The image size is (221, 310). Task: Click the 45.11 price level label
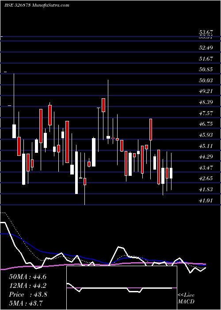tap(206, 146)
